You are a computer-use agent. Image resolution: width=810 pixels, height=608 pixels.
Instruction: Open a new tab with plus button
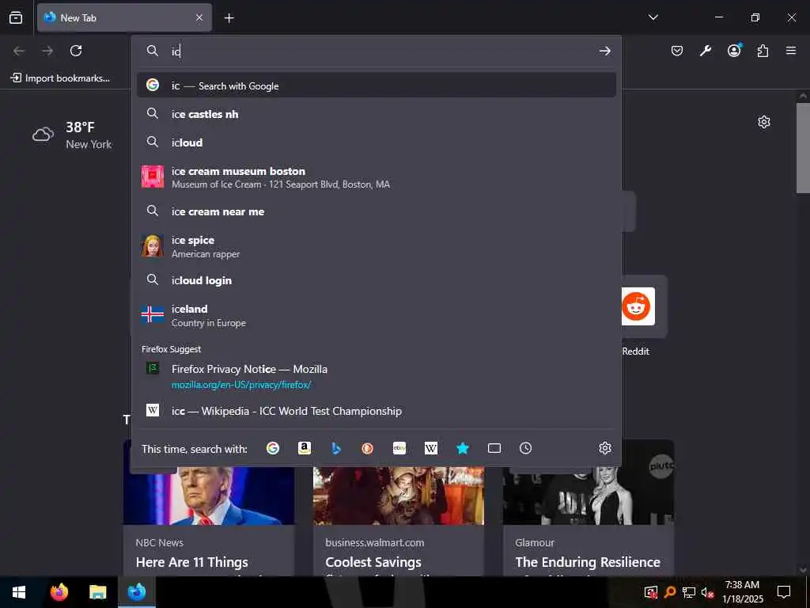(229, 18)
